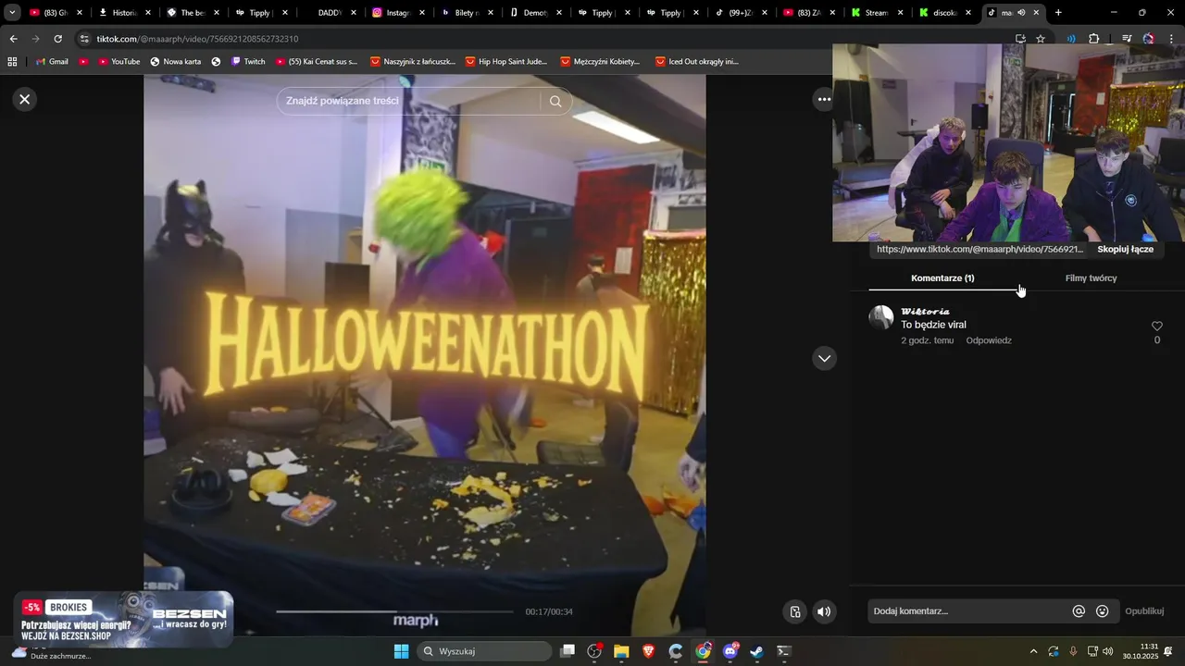Click the microphone icon in system tray

(x=1073, y=651)
